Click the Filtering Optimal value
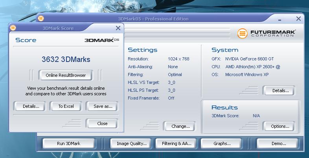The height and width of the screenshot is (158, 309). (x=175, y=74)
